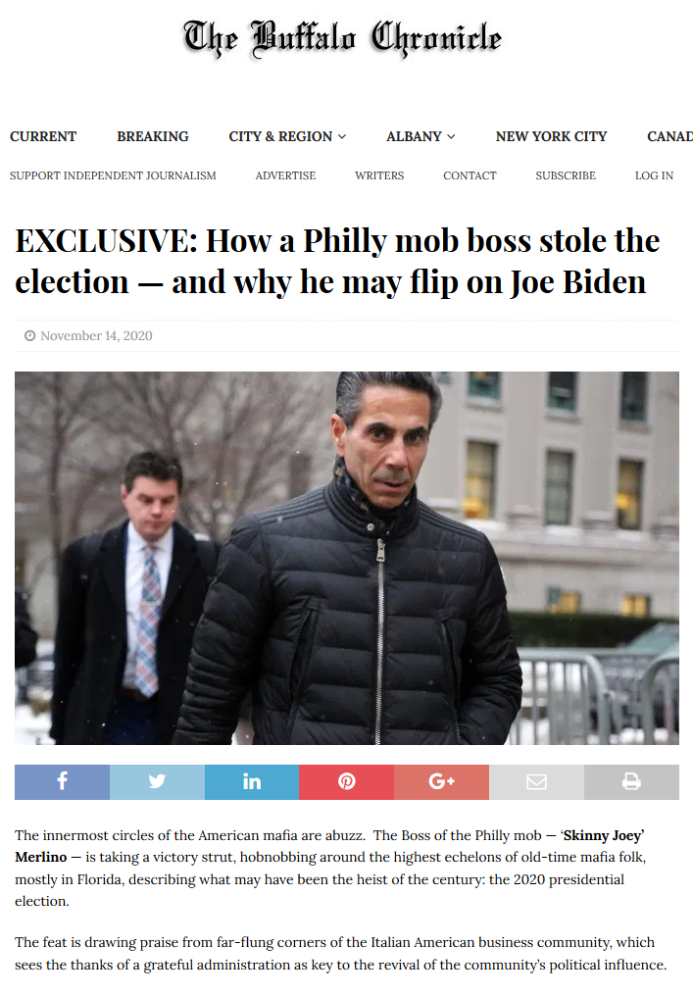This screenshot has height=995, width=693.
Task: Open the Buffalo Chronicle logo homepage
Action: coord(343,38)
